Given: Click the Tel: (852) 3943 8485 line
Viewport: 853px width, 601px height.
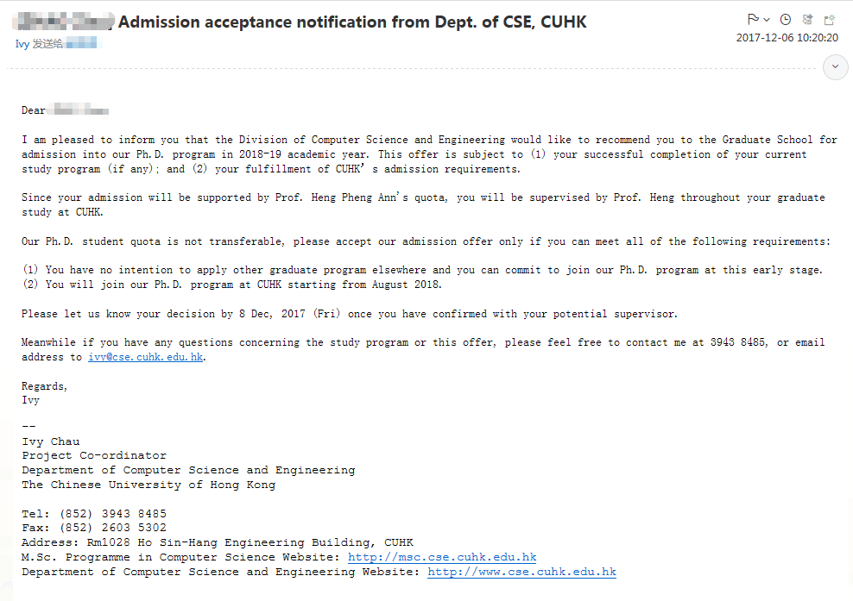Looking at the screenshot, I should 94,514.
